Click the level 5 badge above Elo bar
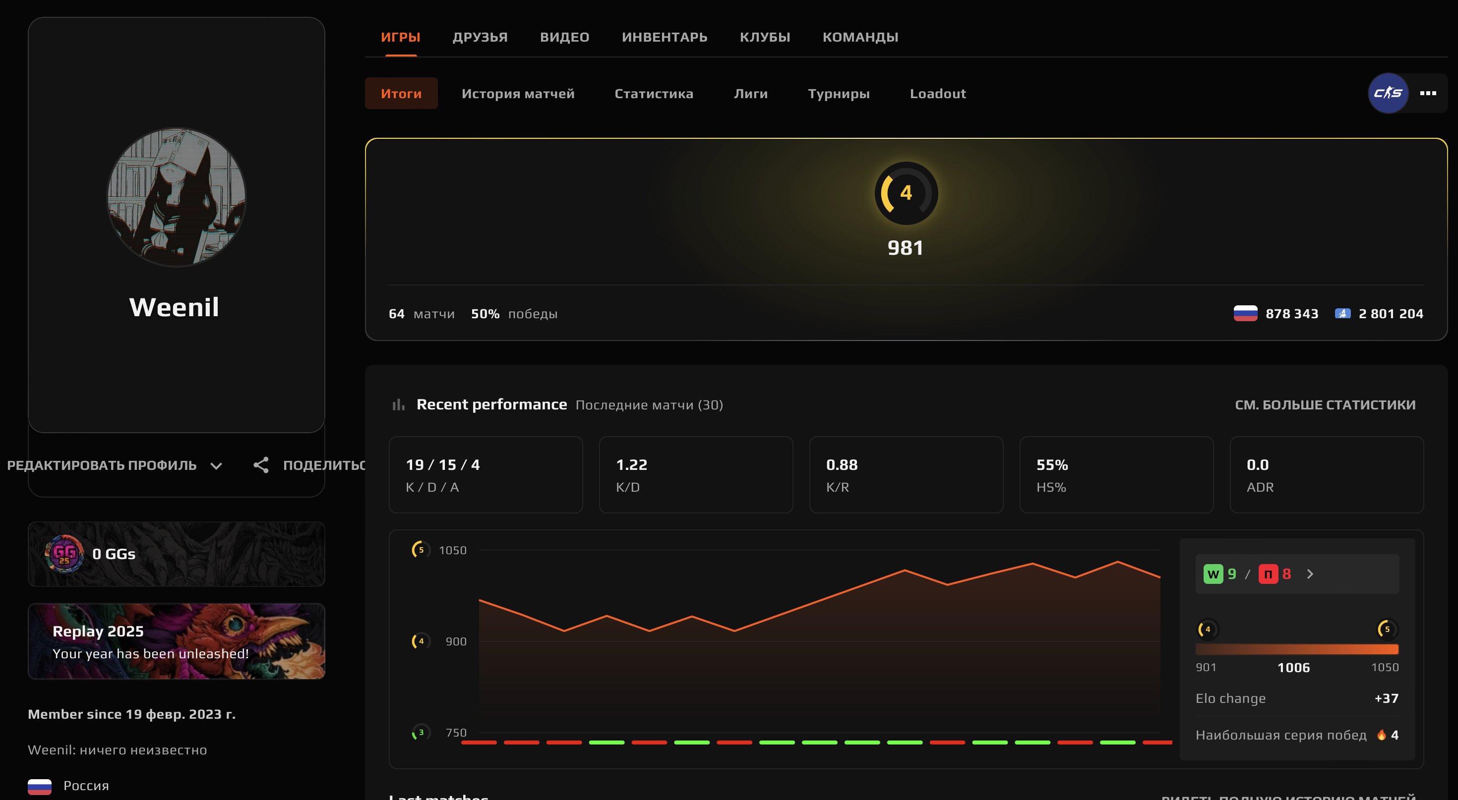The image size is (1458, 800). [1387, 628]
